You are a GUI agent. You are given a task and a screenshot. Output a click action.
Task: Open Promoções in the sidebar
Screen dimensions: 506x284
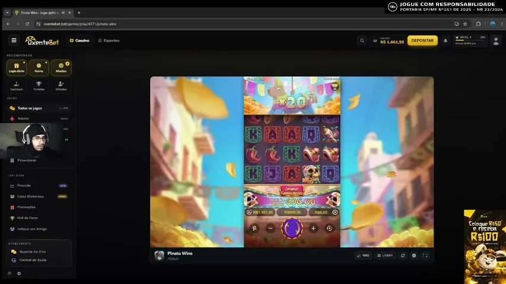point(39,207)
